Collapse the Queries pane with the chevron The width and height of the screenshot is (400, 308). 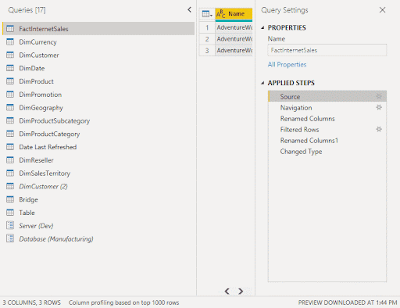tap(189, 10)
